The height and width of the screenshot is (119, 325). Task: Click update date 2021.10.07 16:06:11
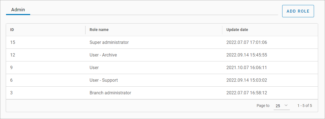pyautogui.click(x=246, y=68)
